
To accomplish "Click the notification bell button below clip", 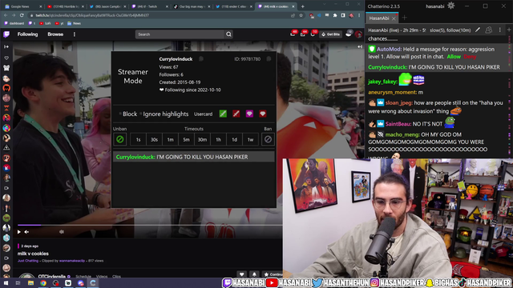I will click(x=254, y=274).
